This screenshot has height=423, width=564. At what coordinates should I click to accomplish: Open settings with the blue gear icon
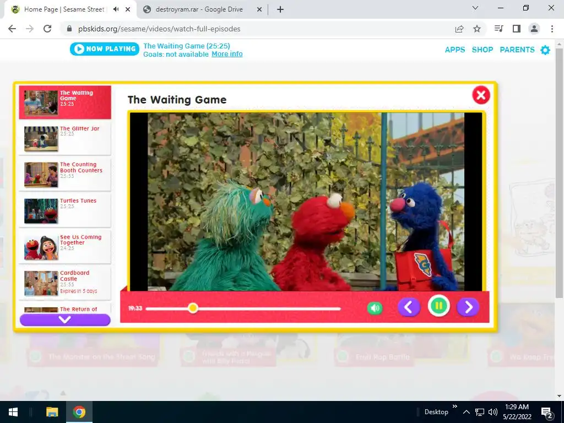coord(545,50)
